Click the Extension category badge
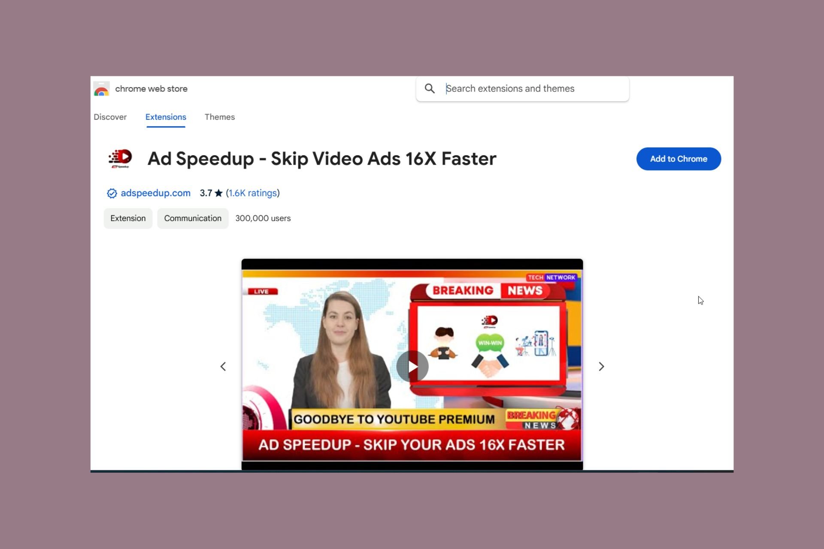This screenshot has width=824, height=549. [x=127, y=218]
